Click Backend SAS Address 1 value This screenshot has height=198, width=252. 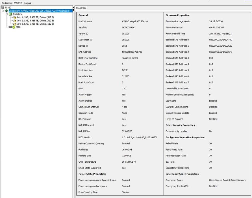click(x=221, y=46)
